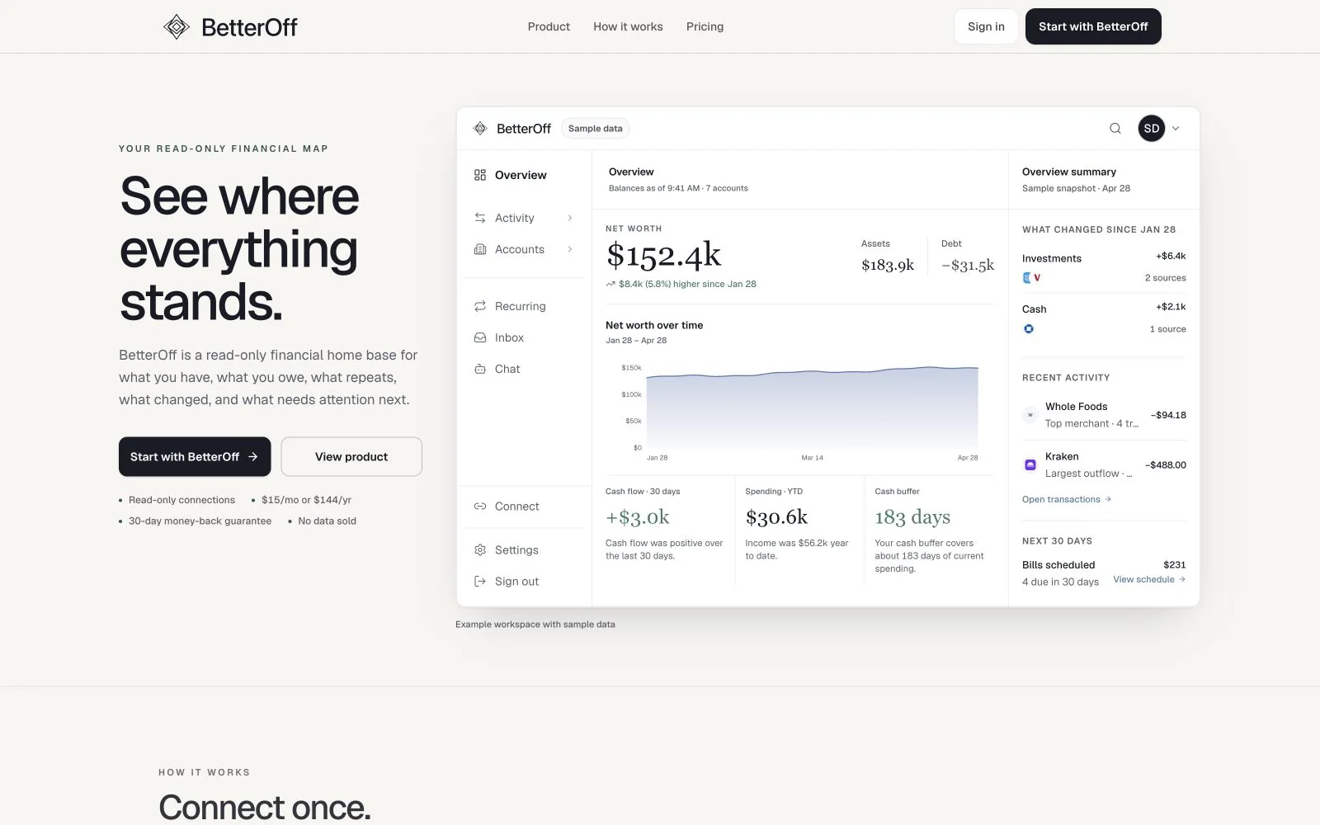The width and height of the screenshot is (1320, 825).
Task: Expand the Activity chevron in sidebar
Action: point(570,218)
